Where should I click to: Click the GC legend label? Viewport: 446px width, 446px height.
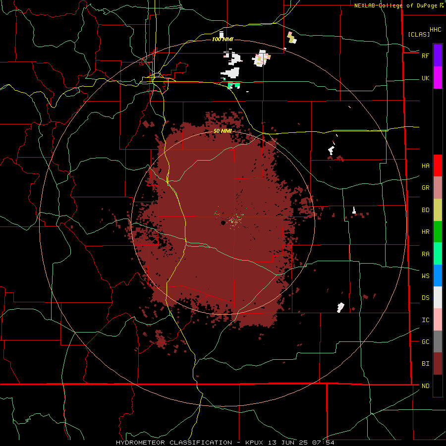pyautogui.click(x=425, y=342)
